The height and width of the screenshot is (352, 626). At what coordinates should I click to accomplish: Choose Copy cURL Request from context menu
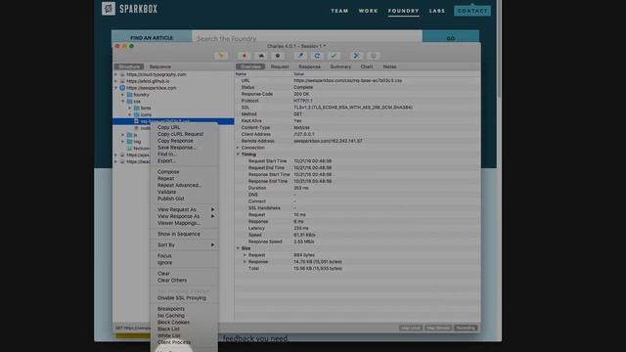tap(180, 134)
